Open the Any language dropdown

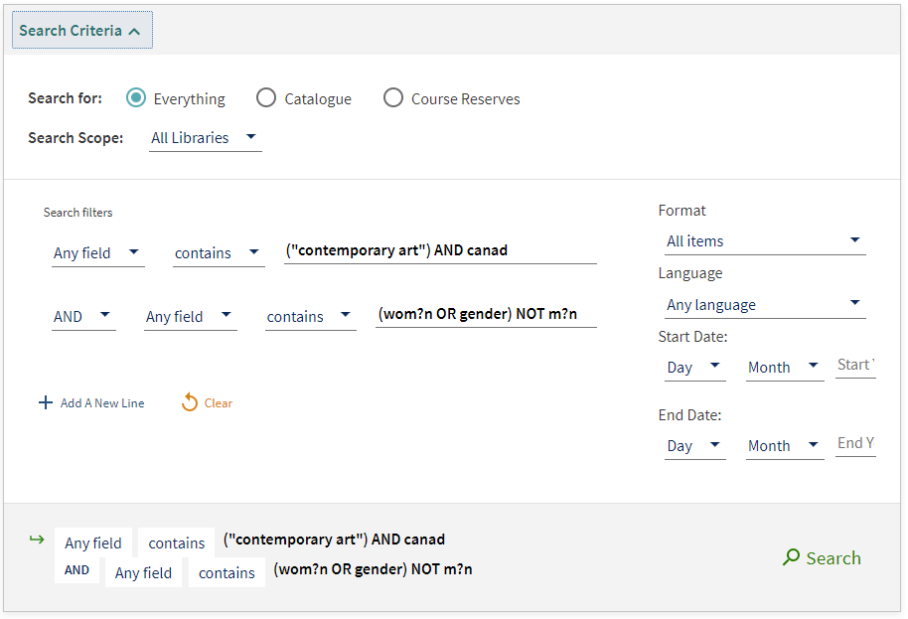click(765, 305)
